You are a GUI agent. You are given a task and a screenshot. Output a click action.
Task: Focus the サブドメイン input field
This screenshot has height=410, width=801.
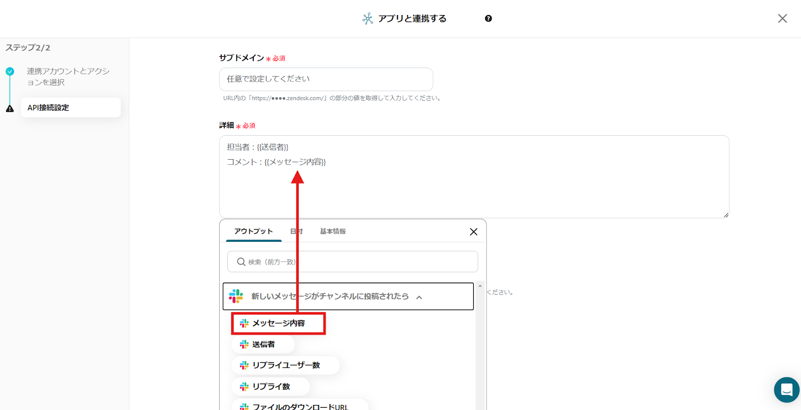(x=326, y=79)
